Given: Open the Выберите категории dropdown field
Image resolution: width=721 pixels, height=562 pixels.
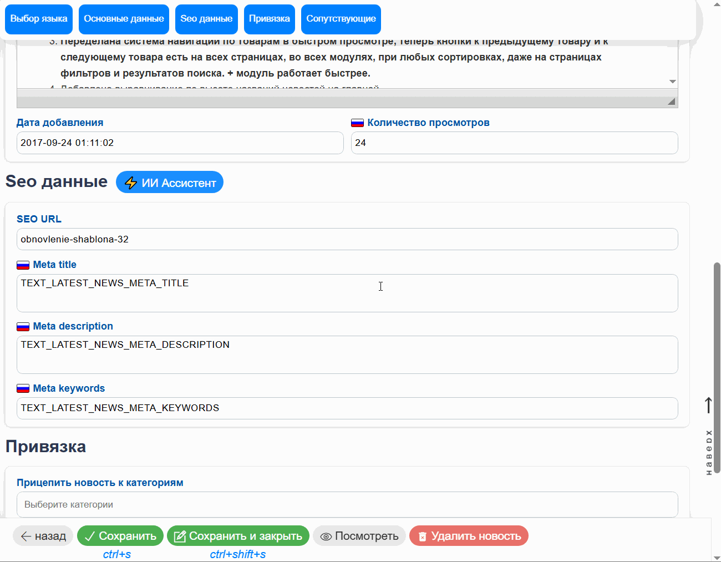Looking at the screenshot, I should [x=347, y=504].
